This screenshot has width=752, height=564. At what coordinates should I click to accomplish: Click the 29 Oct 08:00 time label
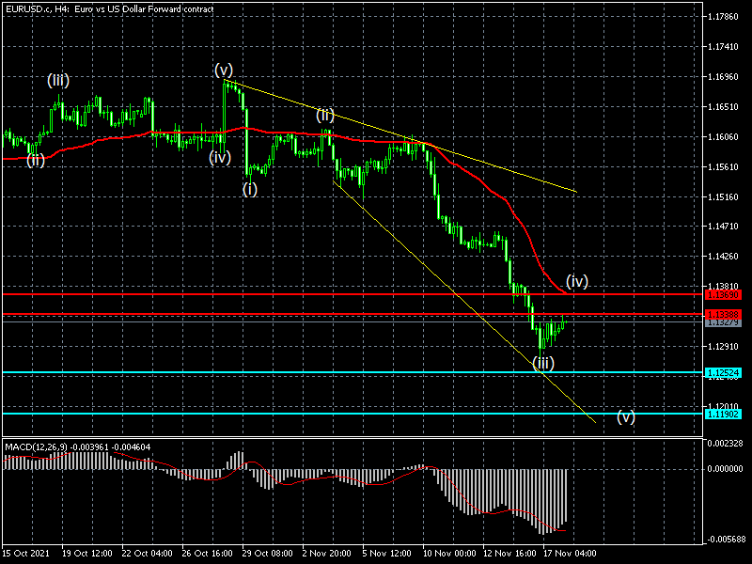click(x=267, y=554)
